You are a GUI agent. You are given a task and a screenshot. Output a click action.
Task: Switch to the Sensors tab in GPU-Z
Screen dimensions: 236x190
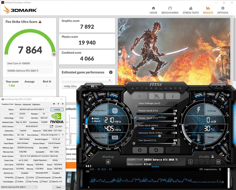[x=18, y=104]
